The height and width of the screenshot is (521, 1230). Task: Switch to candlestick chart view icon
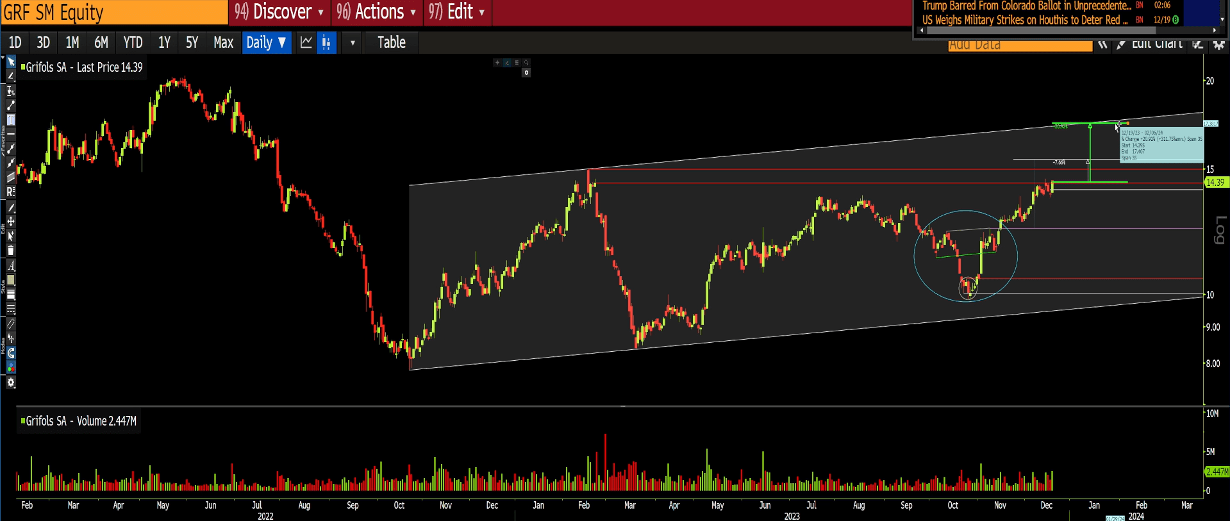pyautogui.click(x=326, y=42)
